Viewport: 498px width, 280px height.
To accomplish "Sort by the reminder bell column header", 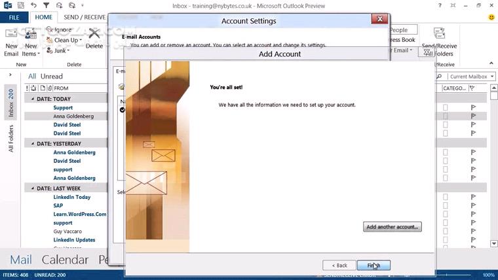I will [33, 88].
